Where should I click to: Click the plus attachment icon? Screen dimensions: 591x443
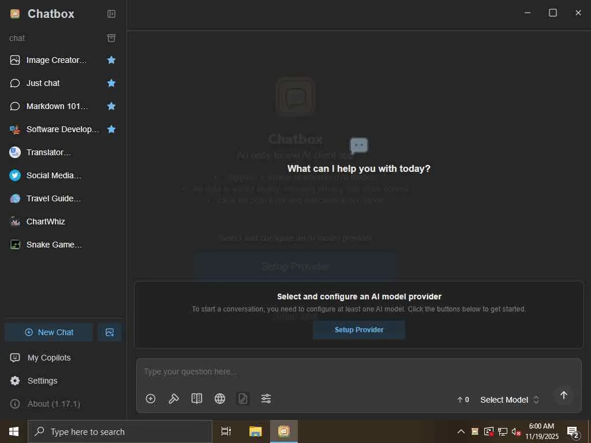[x=151, y=399]
